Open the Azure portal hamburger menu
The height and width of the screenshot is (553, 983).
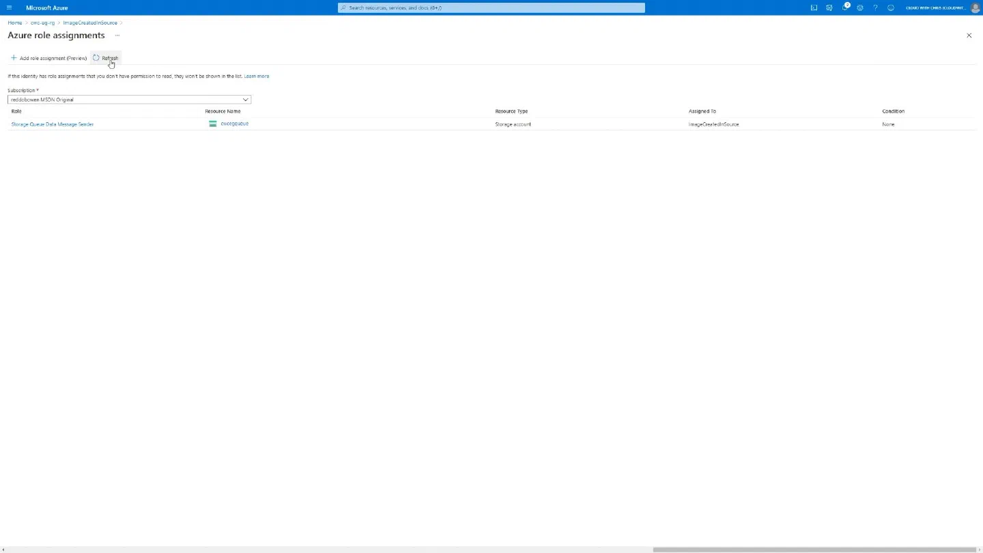click(9, 8)
